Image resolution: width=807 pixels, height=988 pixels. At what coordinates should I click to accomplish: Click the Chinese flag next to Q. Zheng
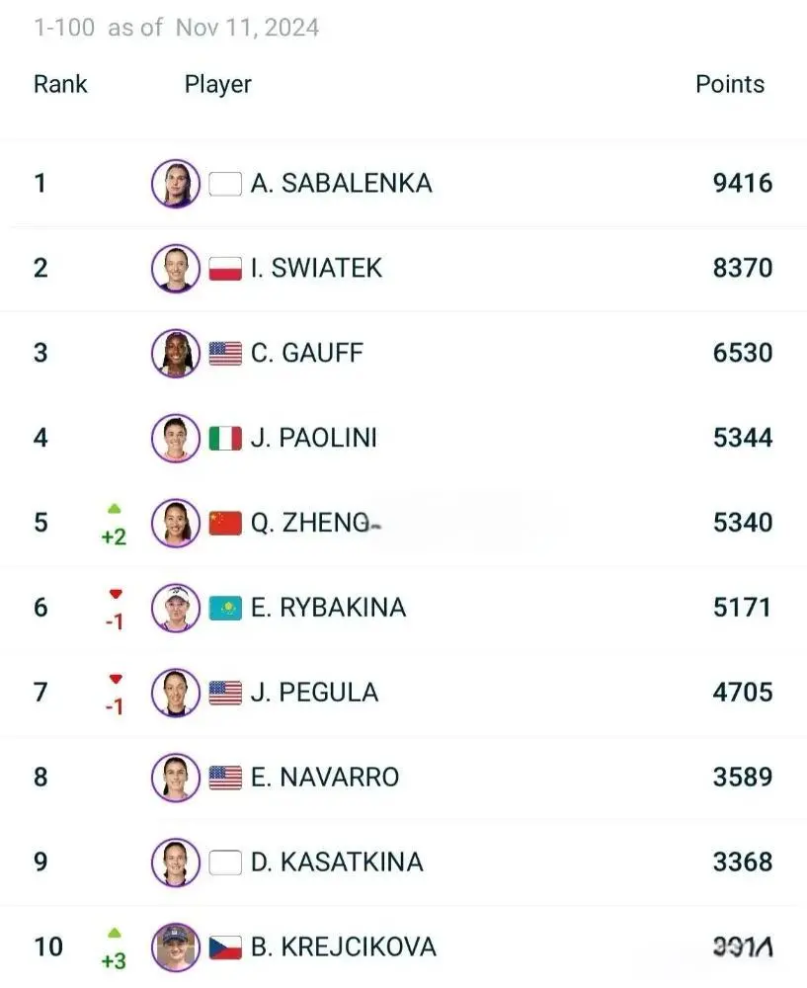(225, 523)
